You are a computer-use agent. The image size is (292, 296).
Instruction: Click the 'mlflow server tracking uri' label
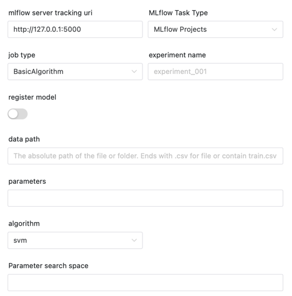click(50, 13)
